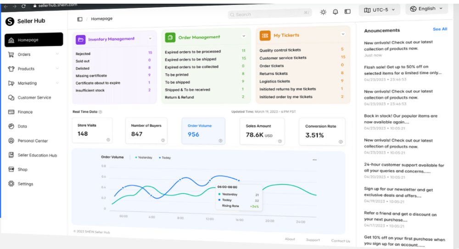Open Flash sale announcement entry
The height and width of the screenshot is (249, 459).
(403, 73)
